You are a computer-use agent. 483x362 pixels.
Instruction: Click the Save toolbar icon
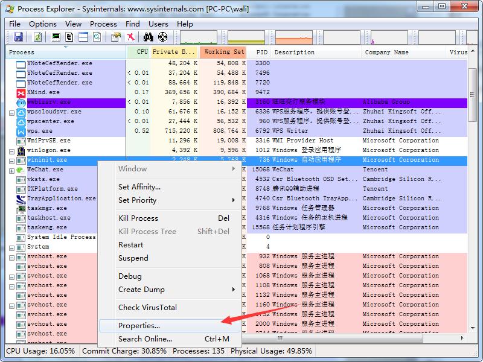coord(18,37)
